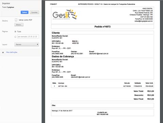Click the Geslit logo in preview
Image resolution: width=163 pixels, height=123 pixels.
65,14
